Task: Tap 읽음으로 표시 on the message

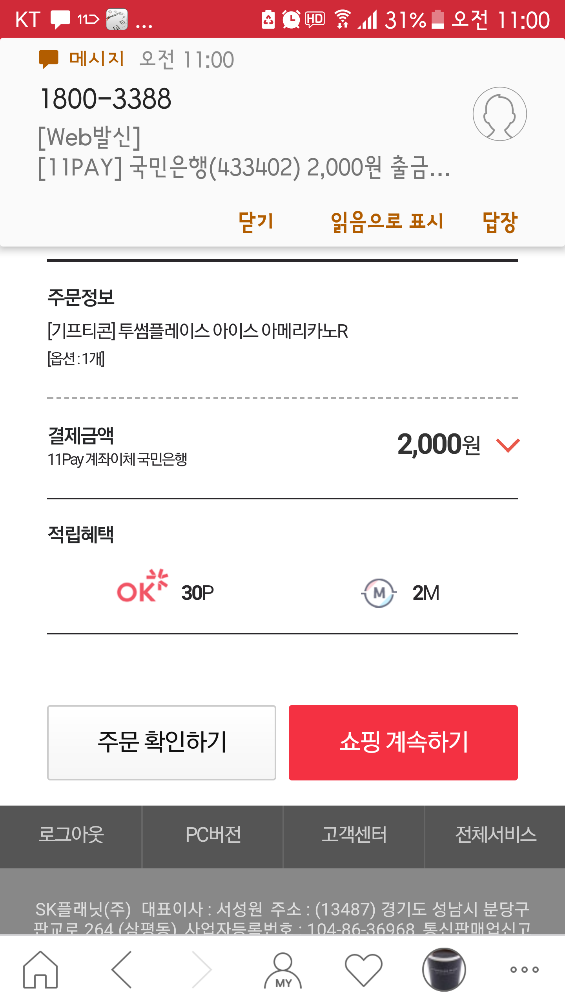Action: 387,222
